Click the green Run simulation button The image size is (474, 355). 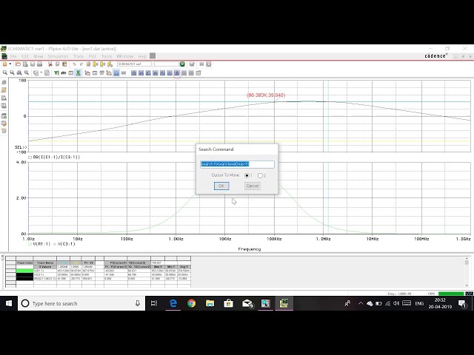click(x=182, y=64)
